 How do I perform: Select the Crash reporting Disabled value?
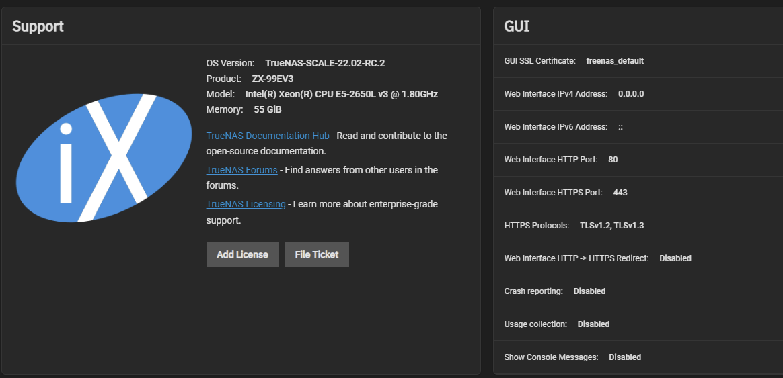click(x=589, y=291)
